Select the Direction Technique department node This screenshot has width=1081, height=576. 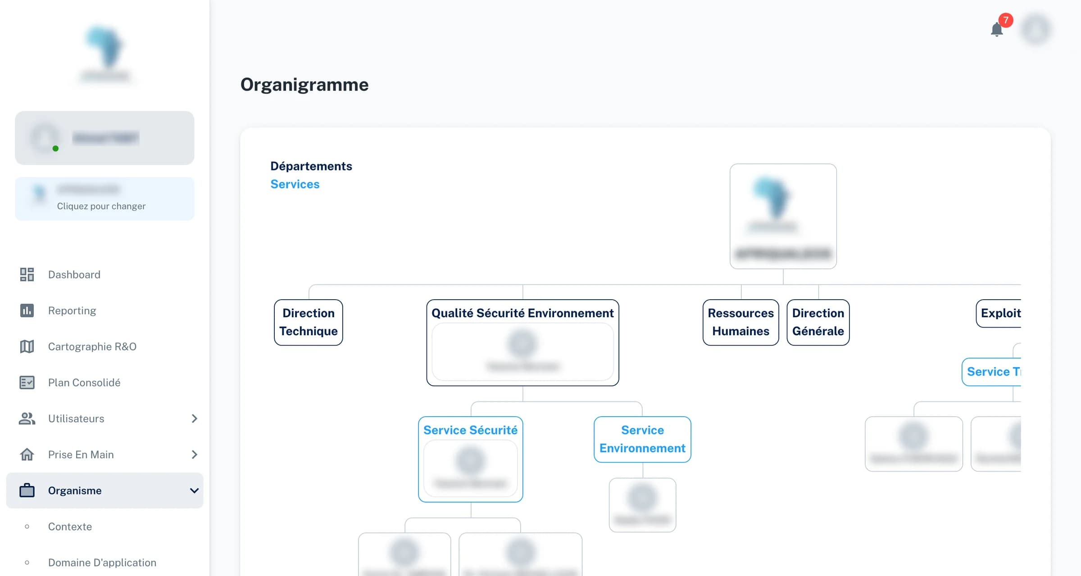[309, 322]
